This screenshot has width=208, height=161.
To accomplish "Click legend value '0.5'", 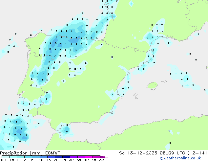I will 11,160.
